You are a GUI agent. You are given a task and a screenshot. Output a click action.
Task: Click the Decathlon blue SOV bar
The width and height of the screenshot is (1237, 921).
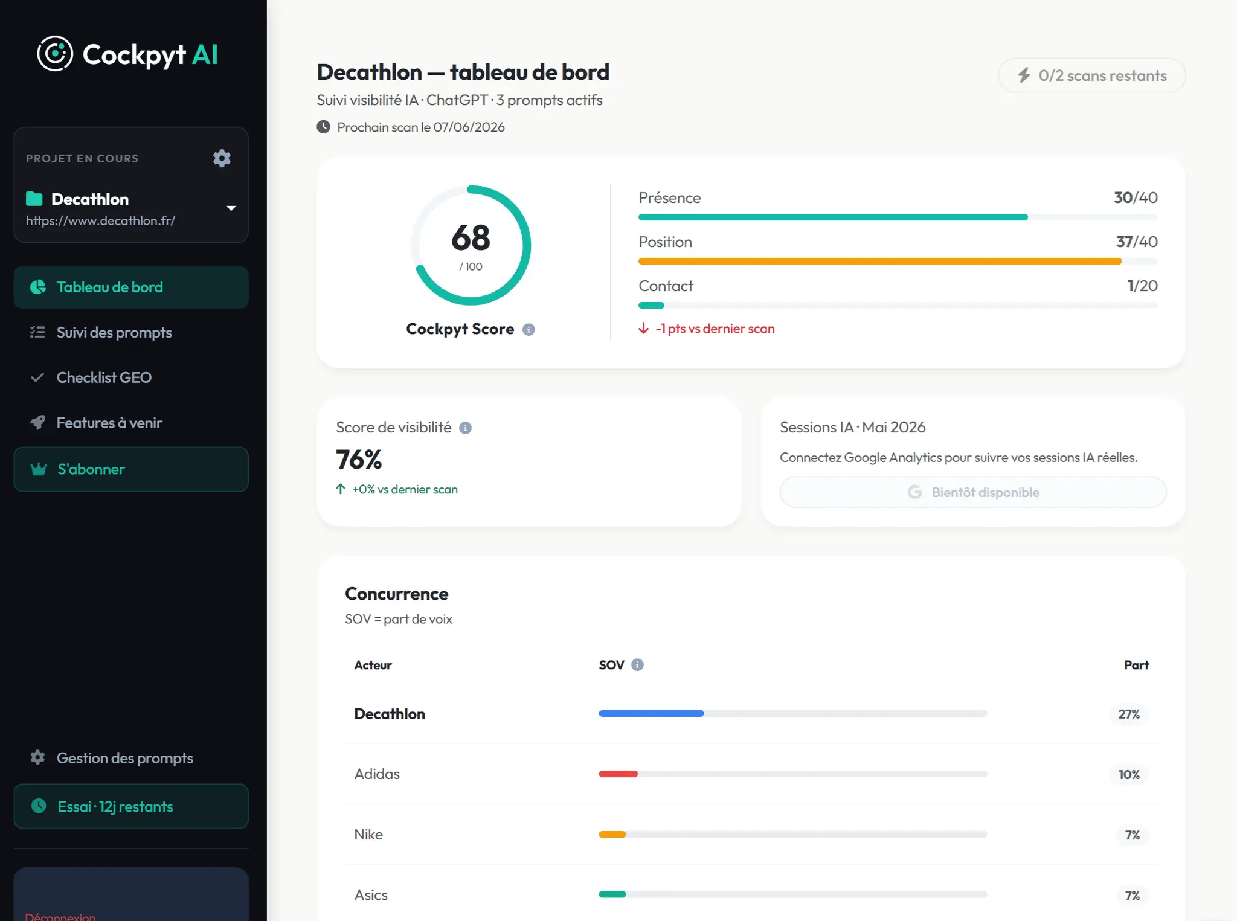point(651,714)
